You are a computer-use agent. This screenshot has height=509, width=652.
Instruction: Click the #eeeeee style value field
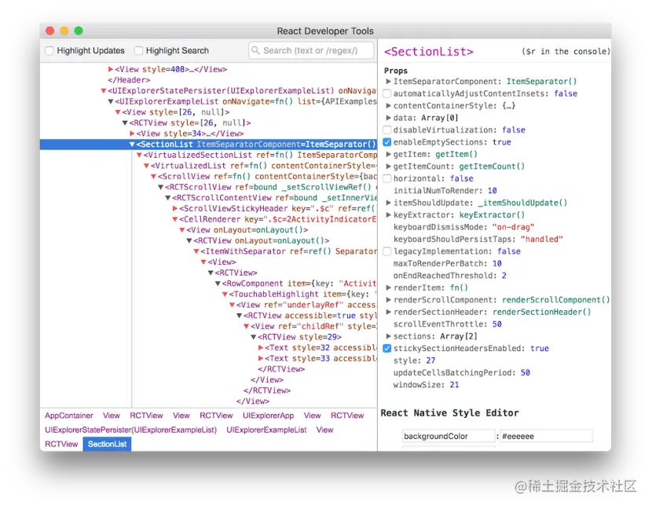(x=547, y=436)
